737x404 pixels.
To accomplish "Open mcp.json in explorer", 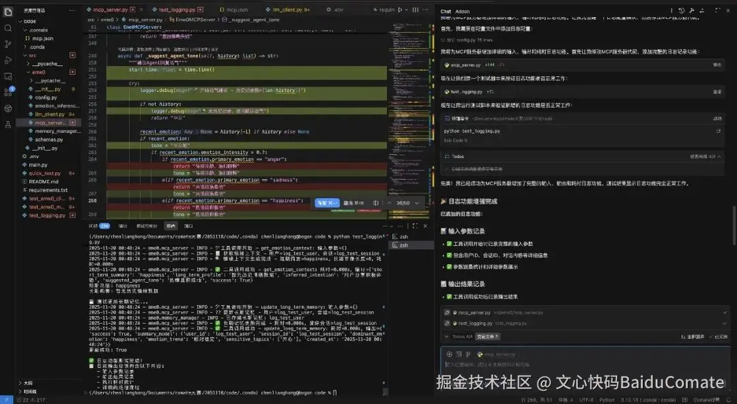I will point(42,38).
